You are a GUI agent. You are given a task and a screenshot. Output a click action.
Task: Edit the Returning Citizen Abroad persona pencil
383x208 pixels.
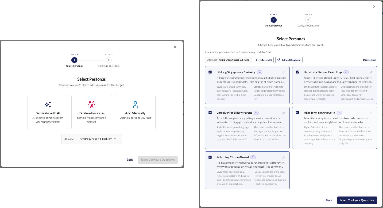point(284,157)
